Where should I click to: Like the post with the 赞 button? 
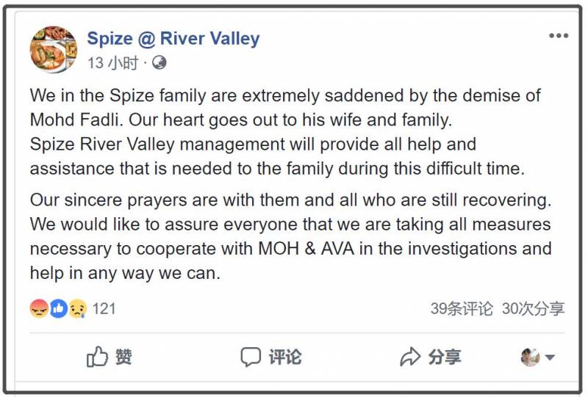[110, 357]
